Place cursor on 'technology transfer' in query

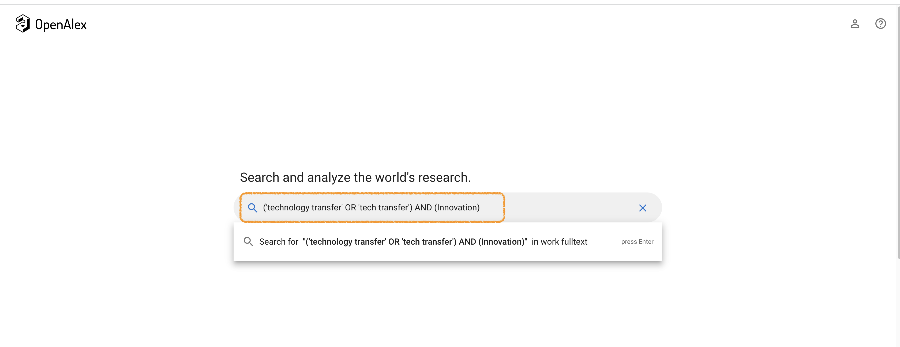point(304,208)
